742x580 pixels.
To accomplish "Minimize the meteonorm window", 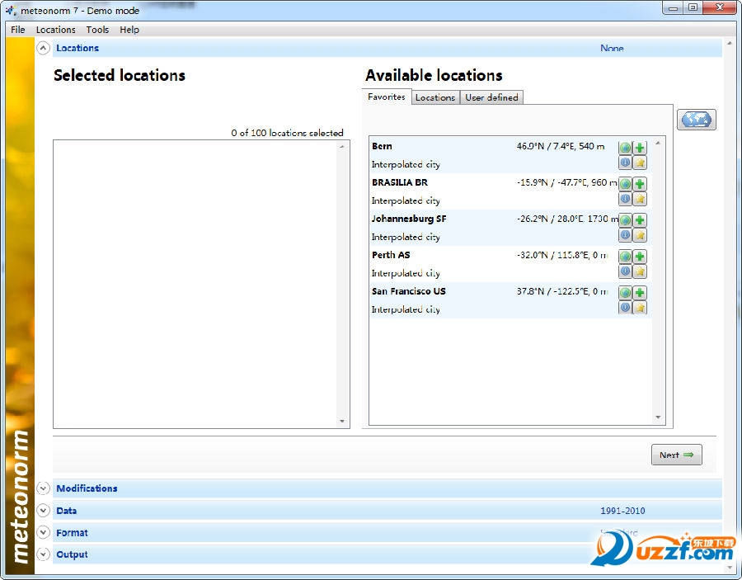I will point(674,7).
